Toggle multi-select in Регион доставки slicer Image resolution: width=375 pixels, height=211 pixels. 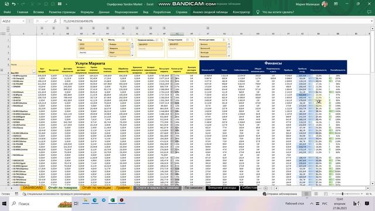pyautogui.click(x=224, y=40)
